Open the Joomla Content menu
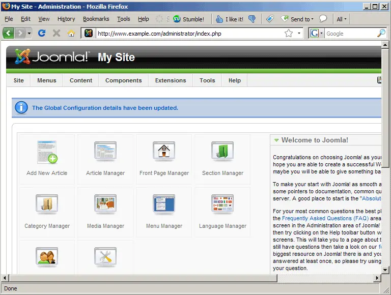Image resolution: width=391 pixels, height=295 pixels. click(x=81, y=80)
